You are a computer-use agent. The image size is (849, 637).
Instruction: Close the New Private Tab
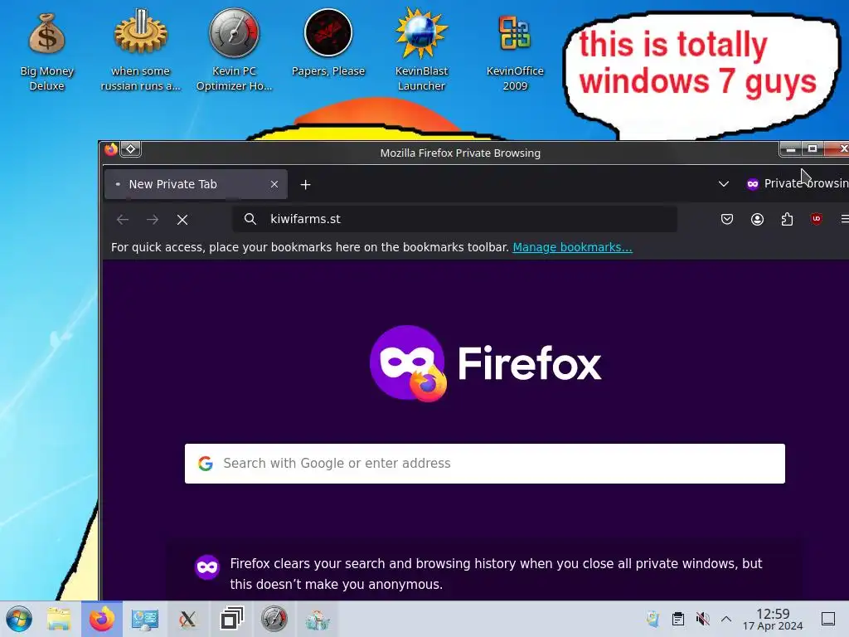coord(274,184)
